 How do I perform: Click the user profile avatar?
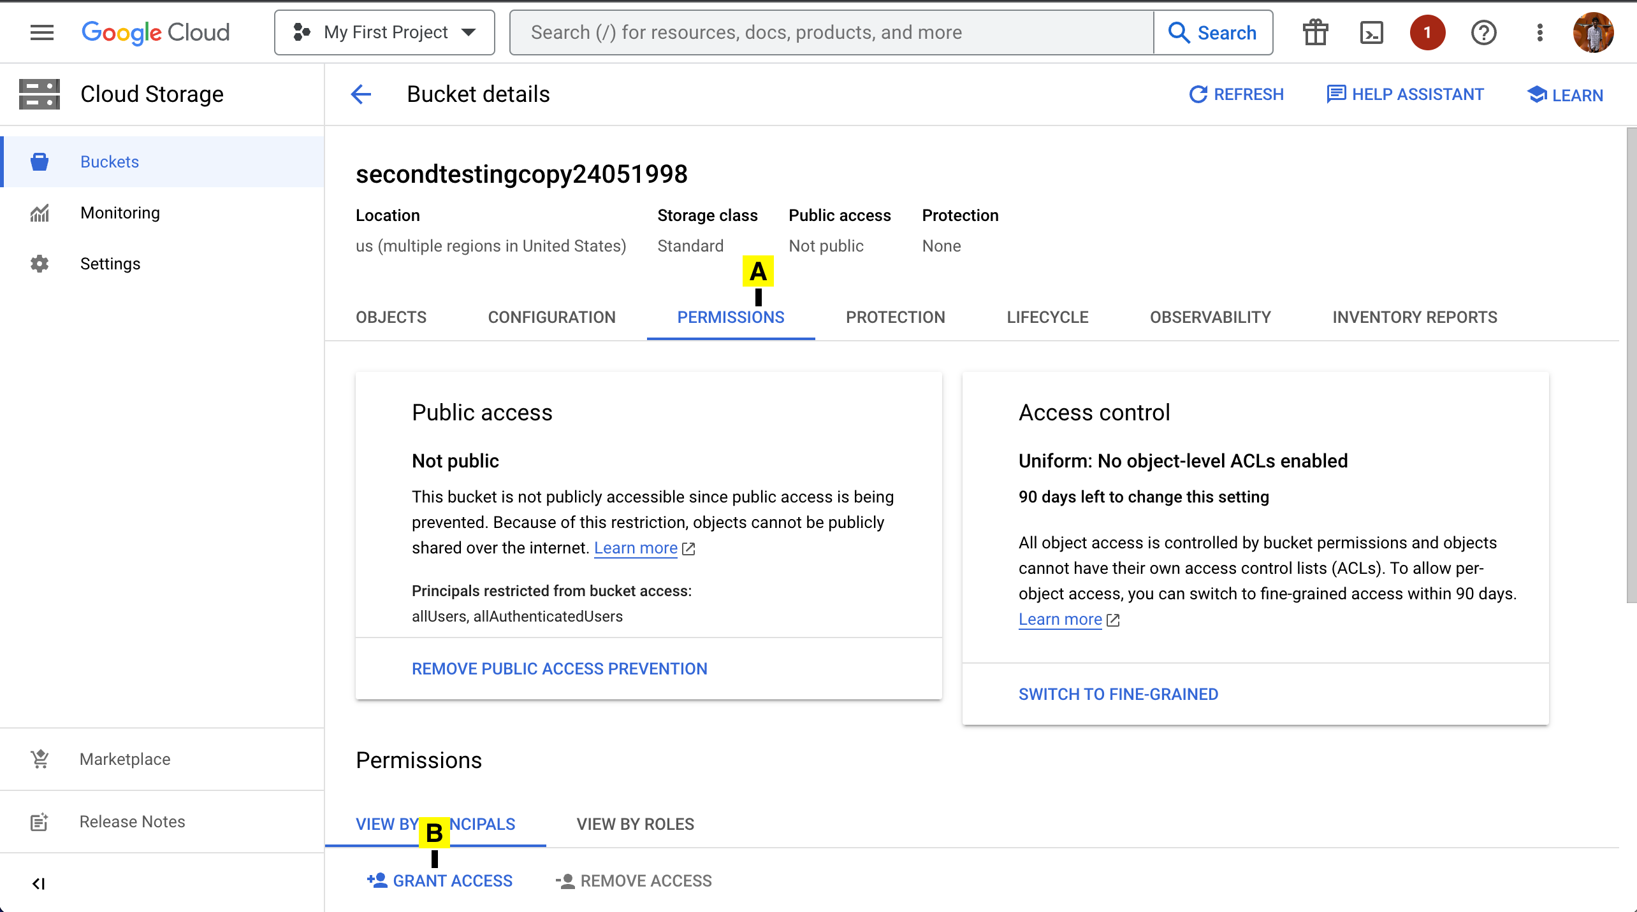(x=1593, y=32)
